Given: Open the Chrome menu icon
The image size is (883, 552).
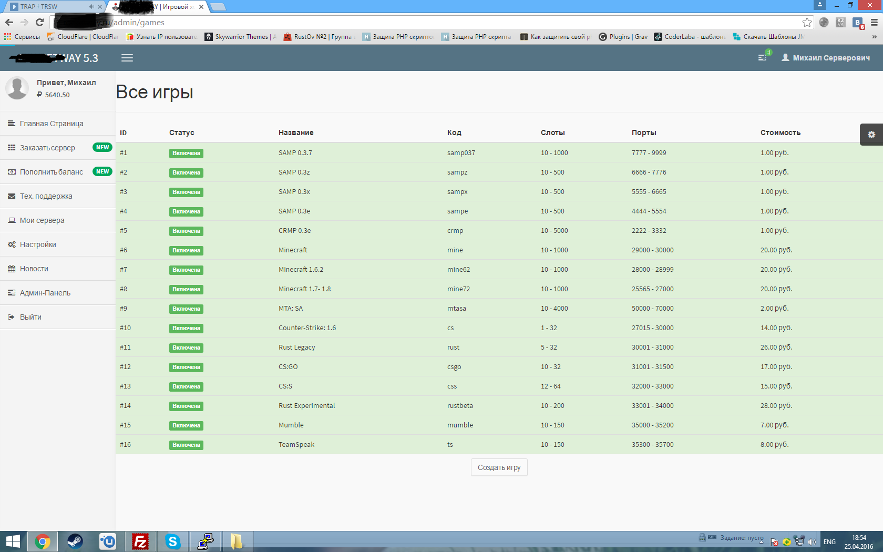Looking at the screenshot, I should pyautogui.click(x=874, y=22).
